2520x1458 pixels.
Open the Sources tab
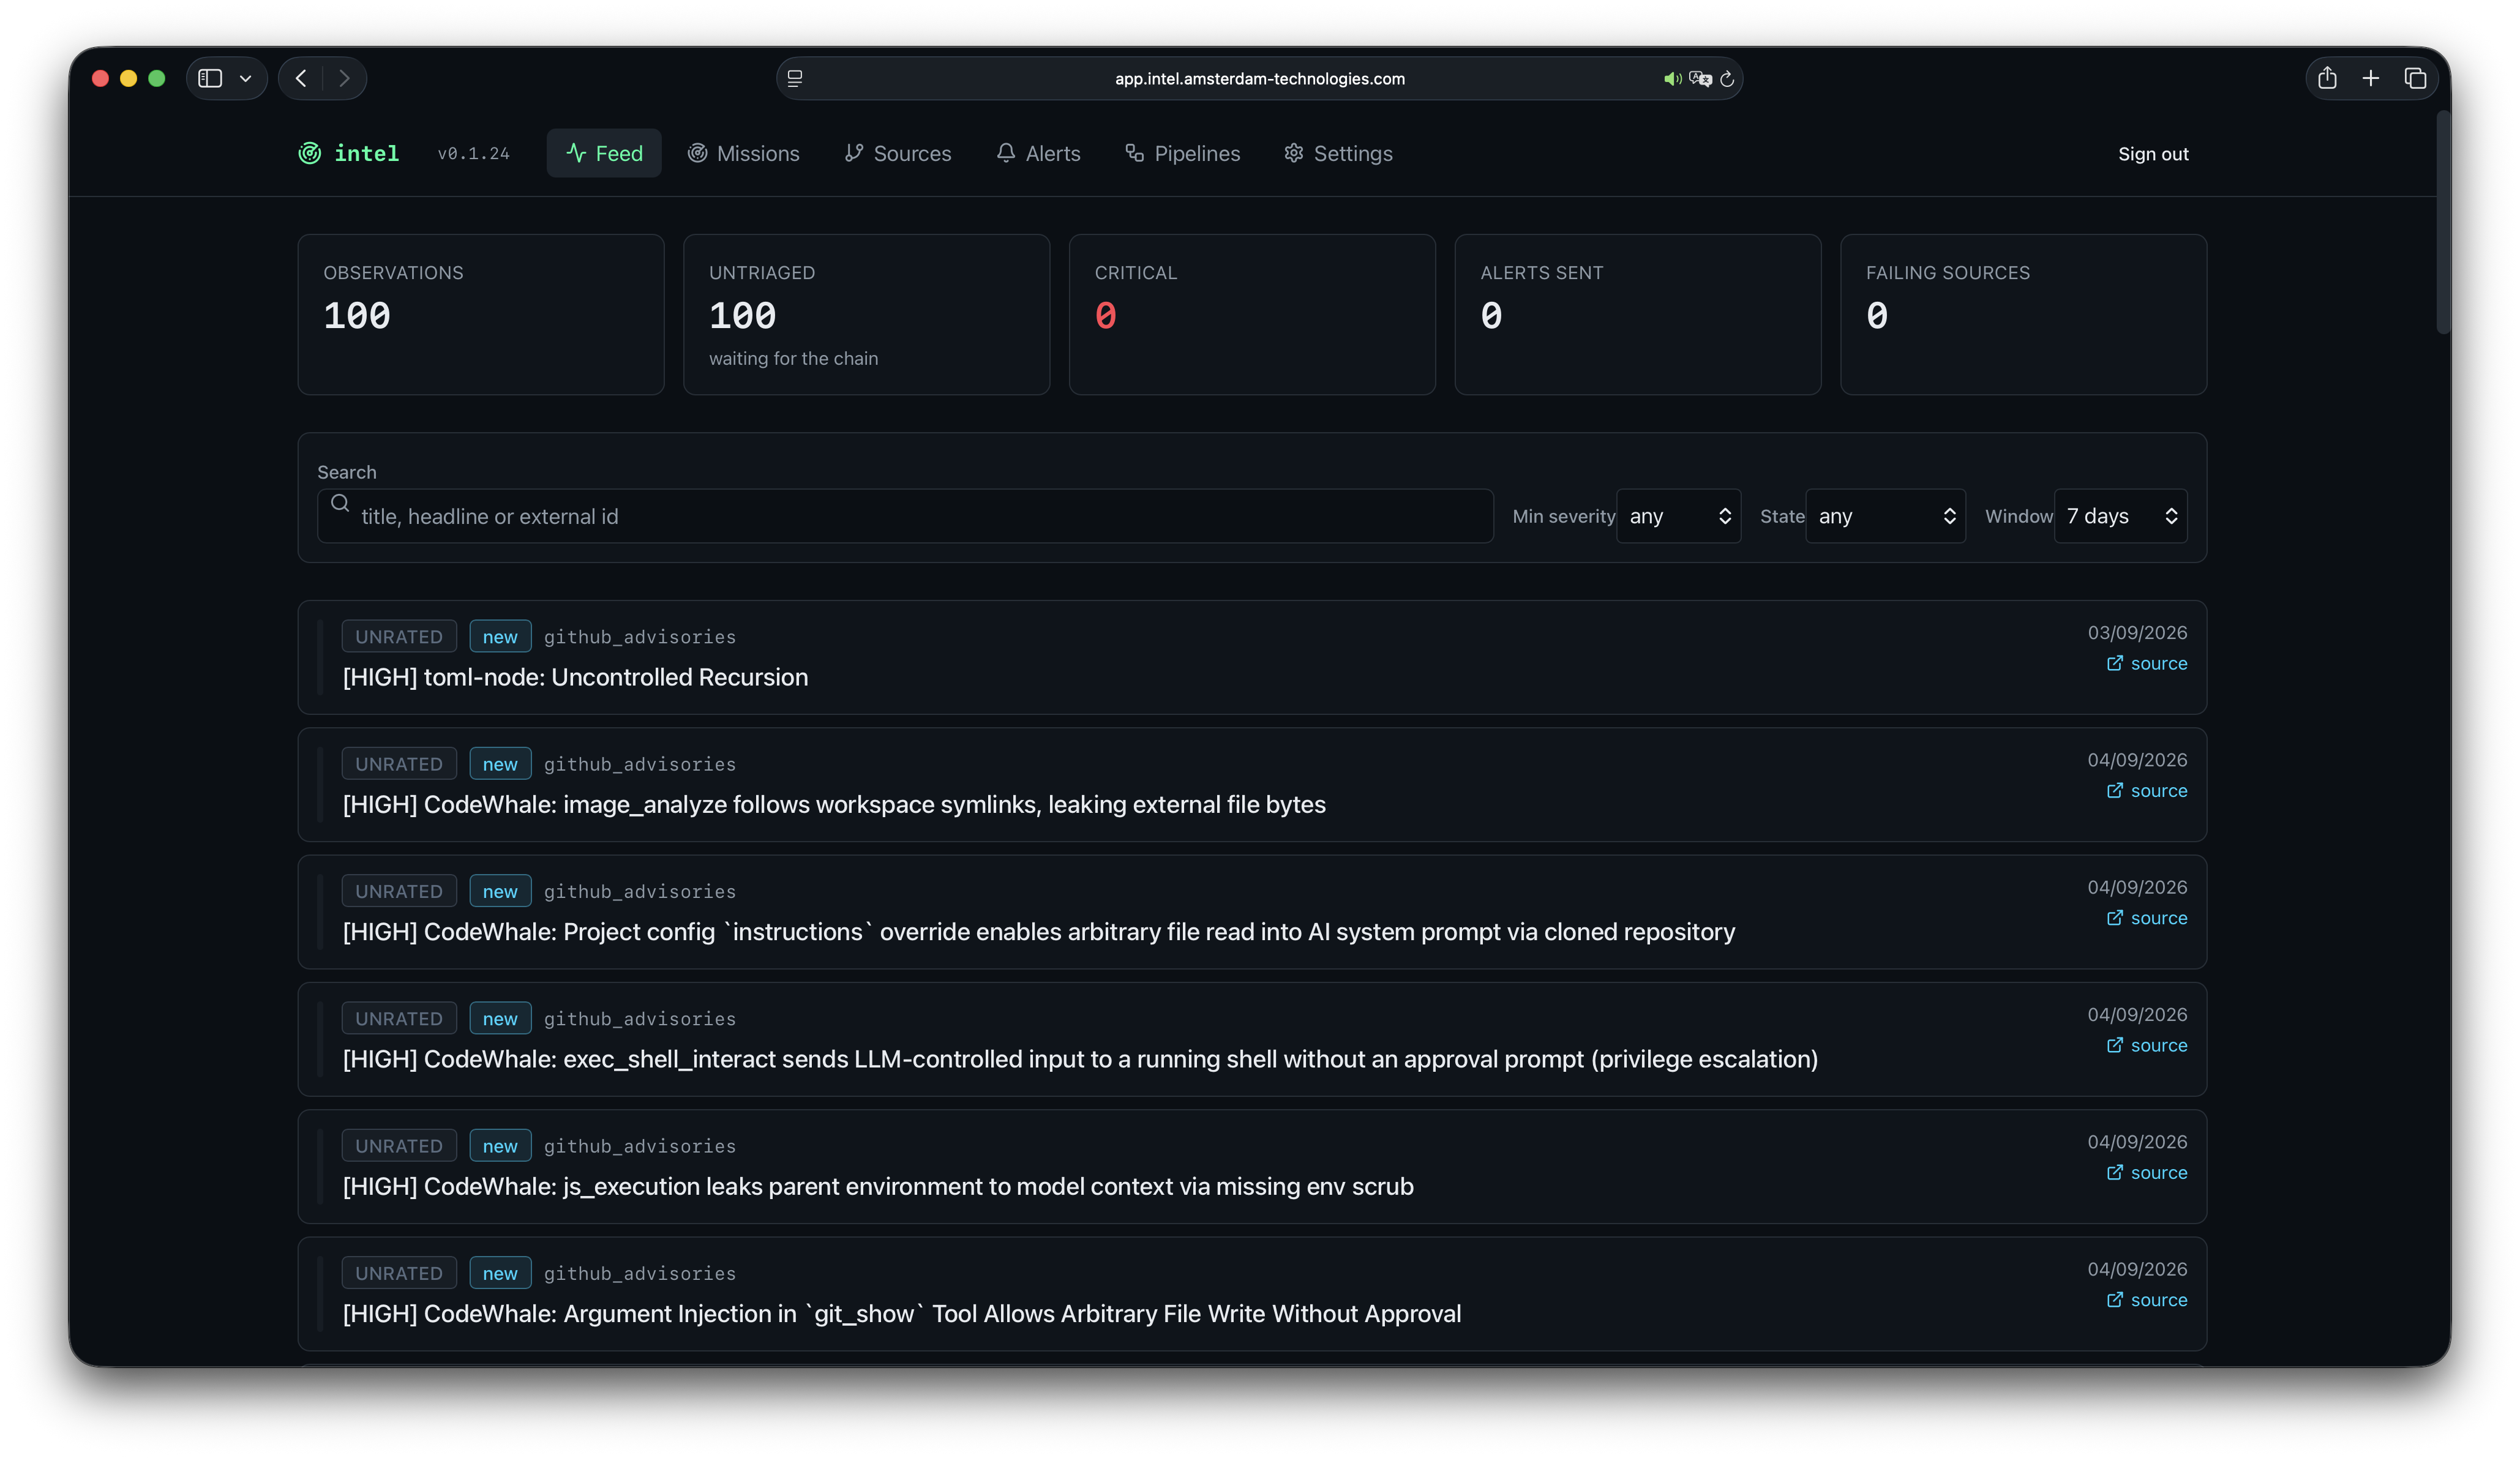[898, 153]
